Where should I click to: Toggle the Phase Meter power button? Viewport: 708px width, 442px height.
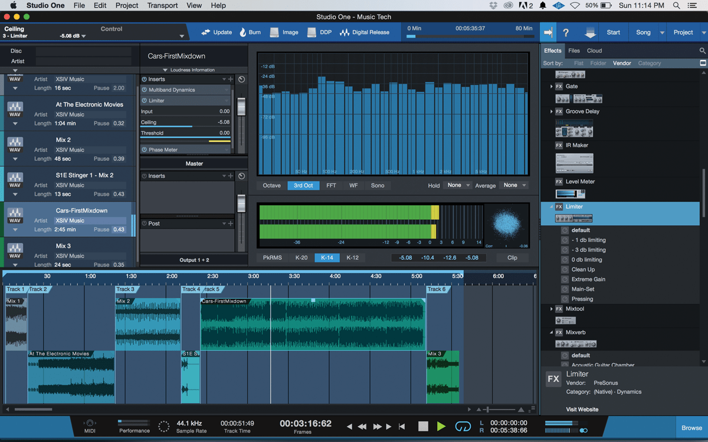tap(144, 150)
